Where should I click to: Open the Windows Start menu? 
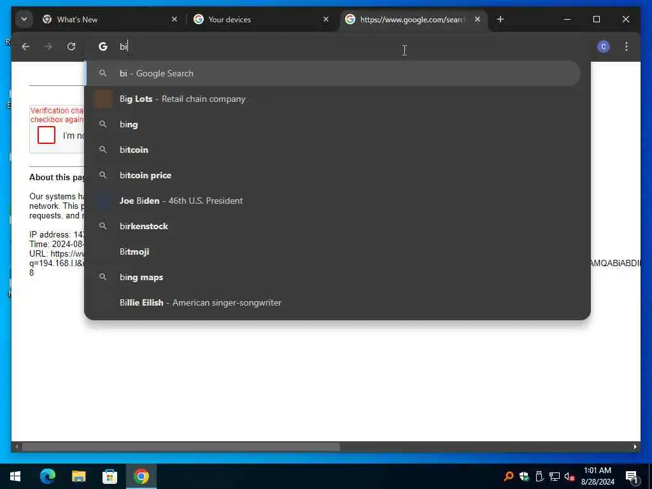coord(15,476)
